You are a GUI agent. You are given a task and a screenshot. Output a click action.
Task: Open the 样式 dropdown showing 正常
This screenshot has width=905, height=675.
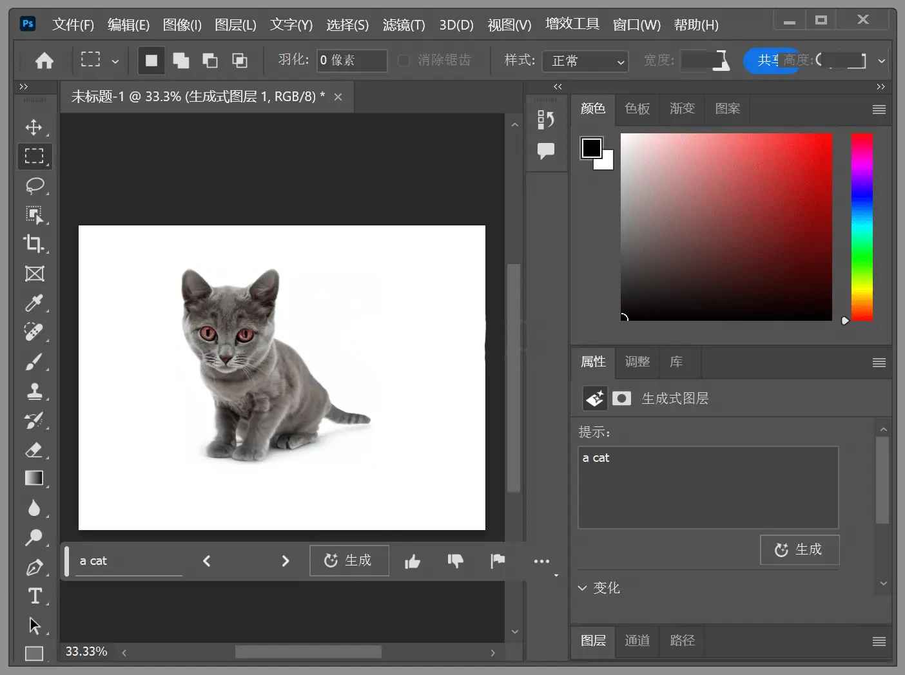pos(584,61)
